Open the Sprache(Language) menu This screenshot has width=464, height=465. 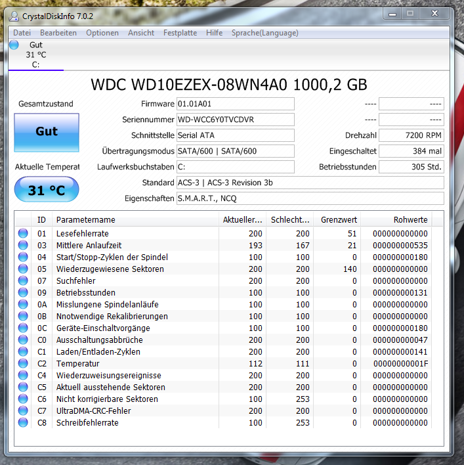pos(265,33)
